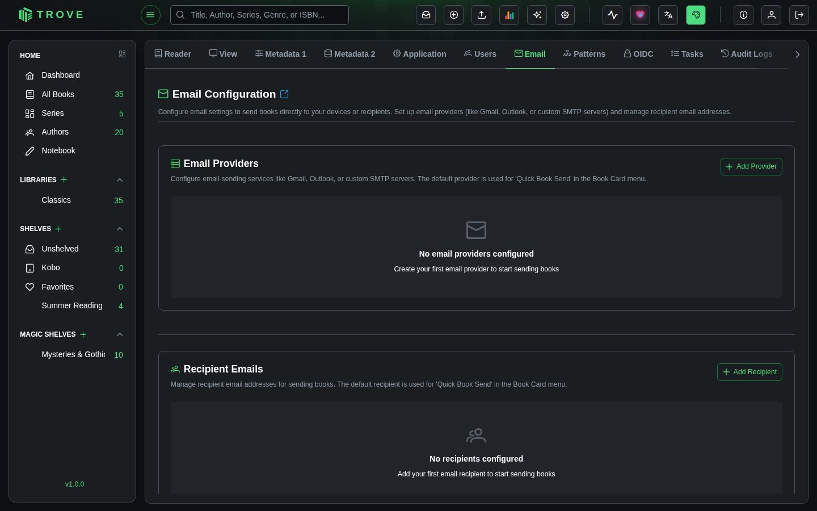Image resolution: width=817 pixels, height=511 pixels.
Task: Toggle the sidebar hamburger menu button
Action: (150, 15)
